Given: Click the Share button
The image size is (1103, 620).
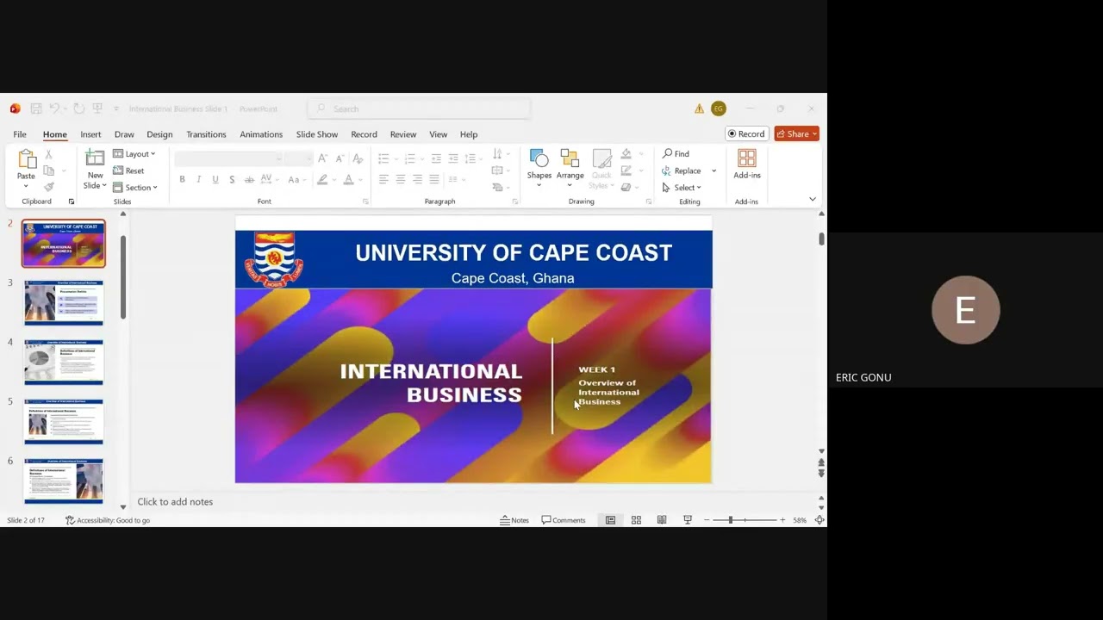Looking at the screenshot, I should pos(796,133).
